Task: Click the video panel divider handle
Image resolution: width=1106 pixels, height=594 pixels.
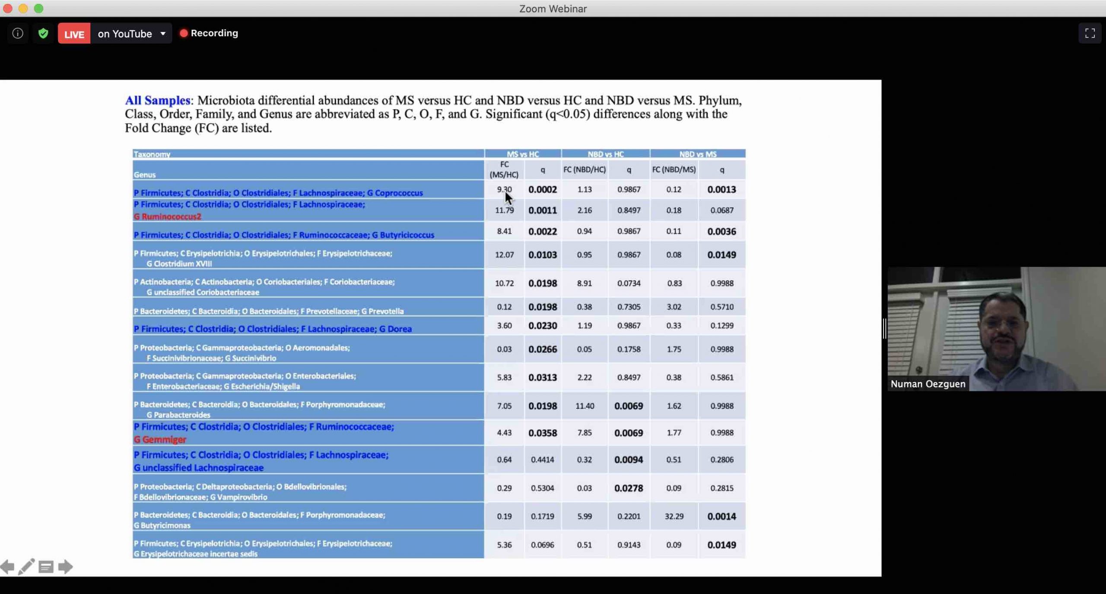Action: [884, 329]
